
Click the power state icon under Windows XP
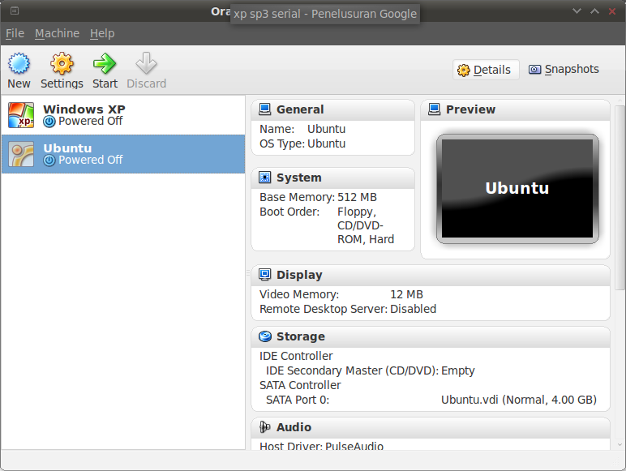(49, 122)
